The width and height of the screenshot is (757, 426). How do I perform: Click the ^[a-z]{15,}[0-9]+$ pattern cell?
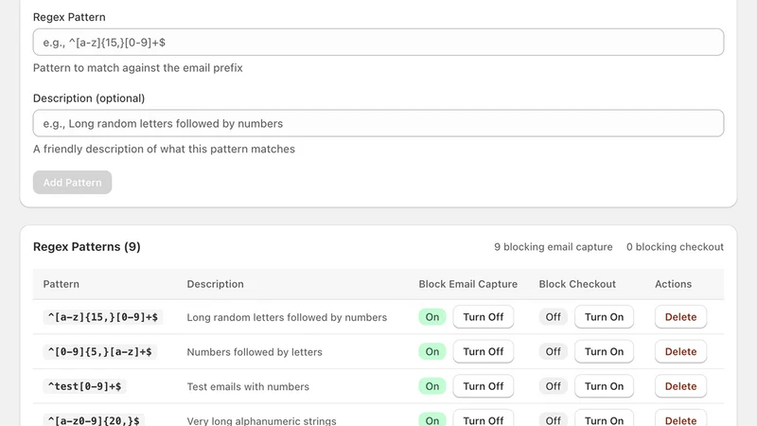point(103,317)
